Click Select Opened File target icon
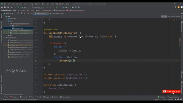The height and width of the screenshot is (103, 183). coord(18,13)
